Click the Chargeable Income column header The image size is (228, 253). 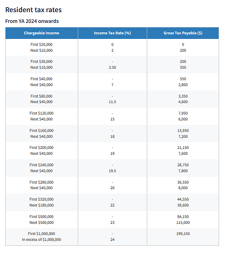41,33
